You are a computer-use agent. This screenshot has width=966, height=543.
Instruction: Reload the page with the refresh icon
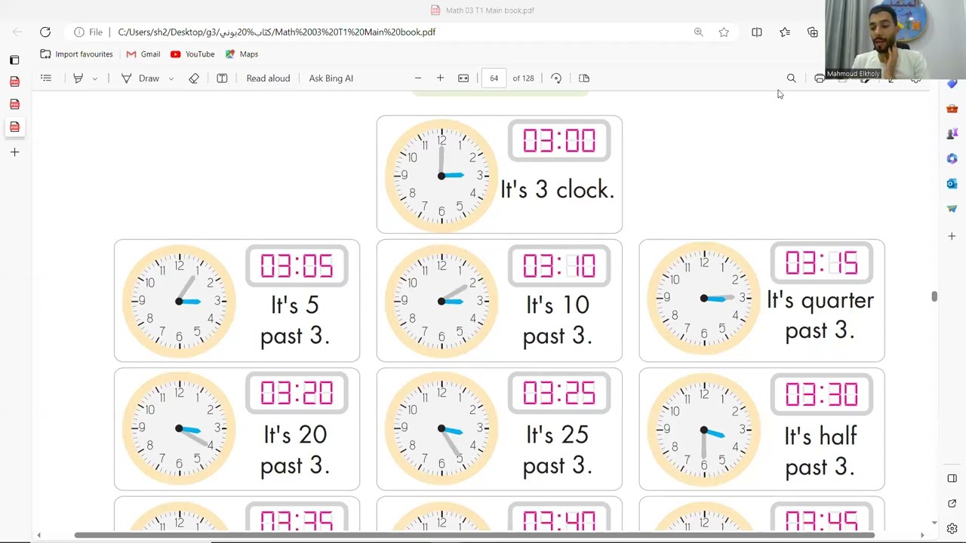click(45, 32)
